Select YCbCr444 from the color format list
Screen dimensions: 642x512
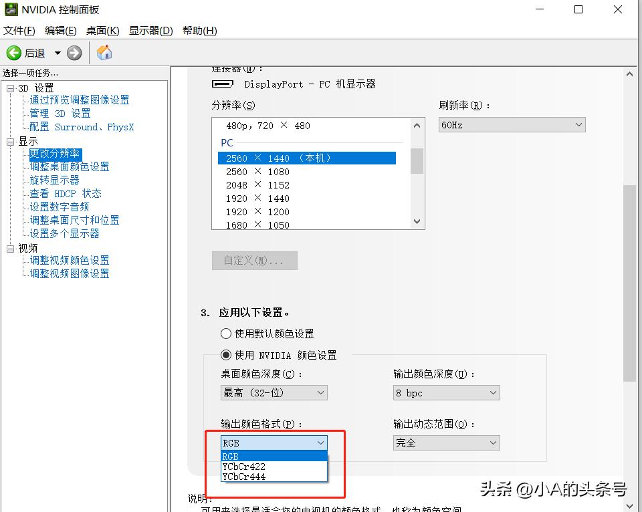(243, 476)
